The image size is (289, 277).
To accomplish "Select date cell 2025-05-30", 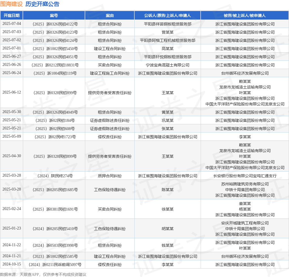I will [x=12, y=112].
